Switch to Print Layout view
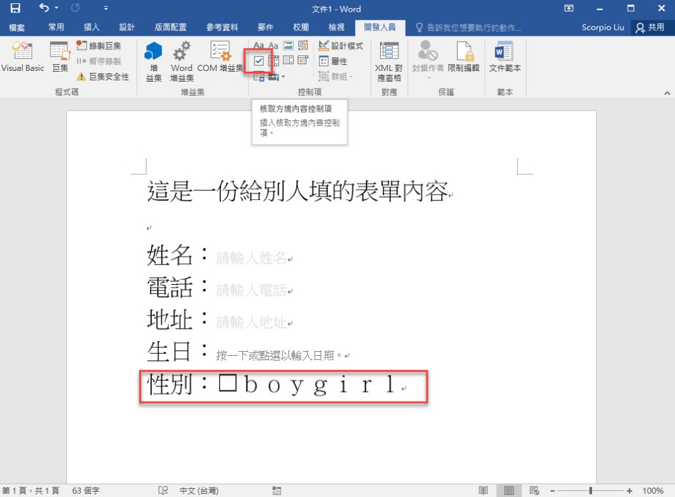This screenshot has height=497, width=675. pos(509,490)
